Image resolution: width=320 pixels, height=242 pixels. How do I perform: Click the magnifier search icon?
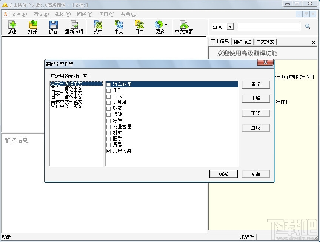tap(308, 26)
